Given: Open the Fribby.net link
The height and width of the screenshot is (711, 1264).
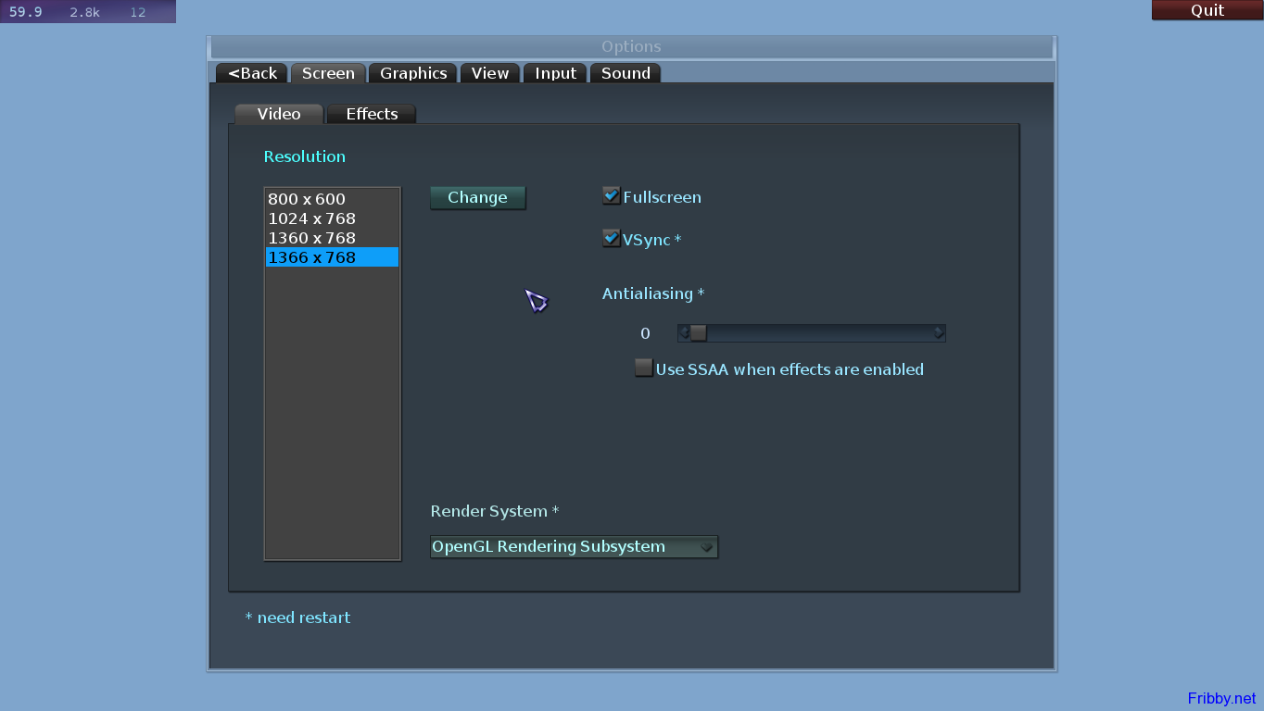Looking at the screenshot, I should tap(1221, 698).
